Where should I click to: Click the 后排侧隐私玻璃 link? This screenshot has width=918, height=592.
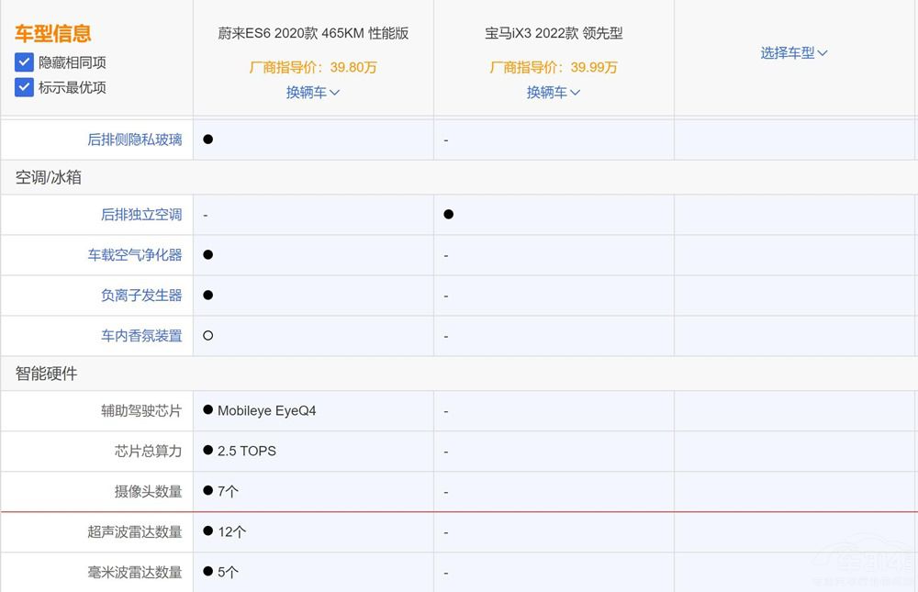point(135,140)
